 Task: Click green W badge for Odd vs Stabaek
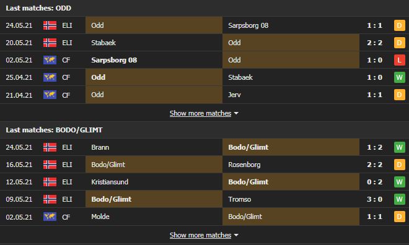[x=399, y=77]
